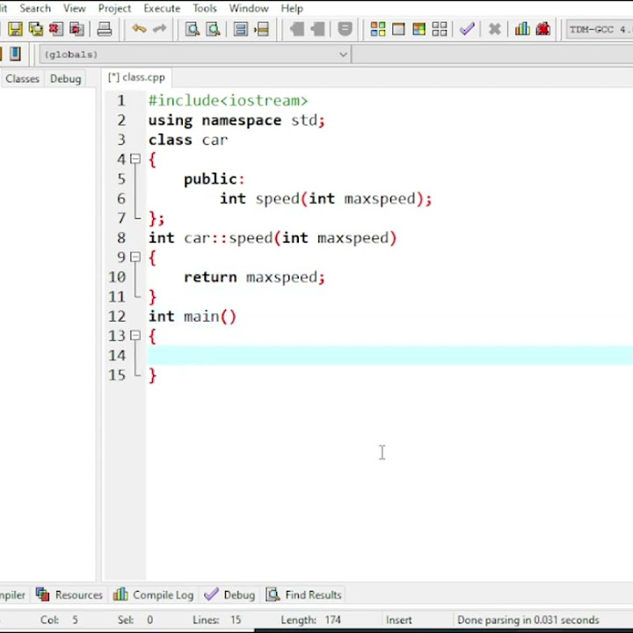Switch to the Classes side tab
The height and width of the screenshot is (633, 633).
22,78
